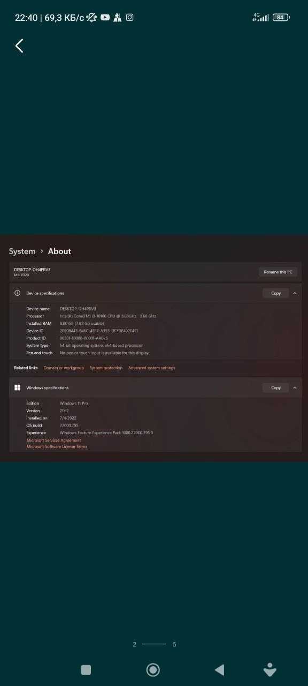Tap the YouTube notification icon in status bar
Screen dimensions: 308x686
point(105,17)
